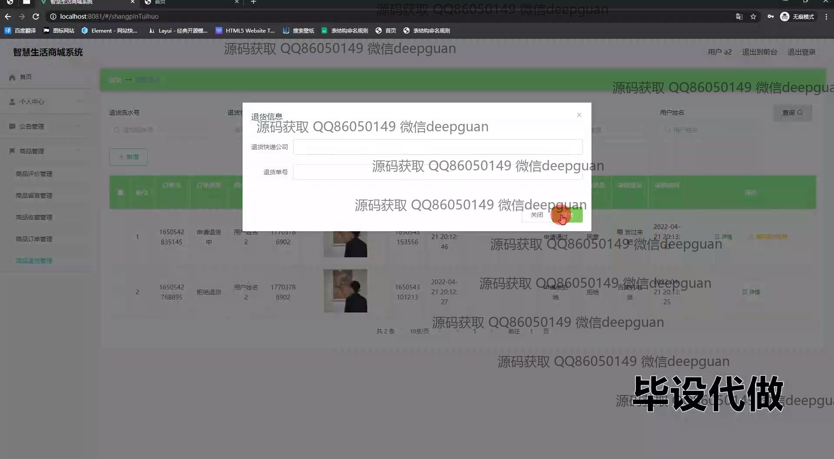Open the 搜索壁纸 bookmark

298,30
